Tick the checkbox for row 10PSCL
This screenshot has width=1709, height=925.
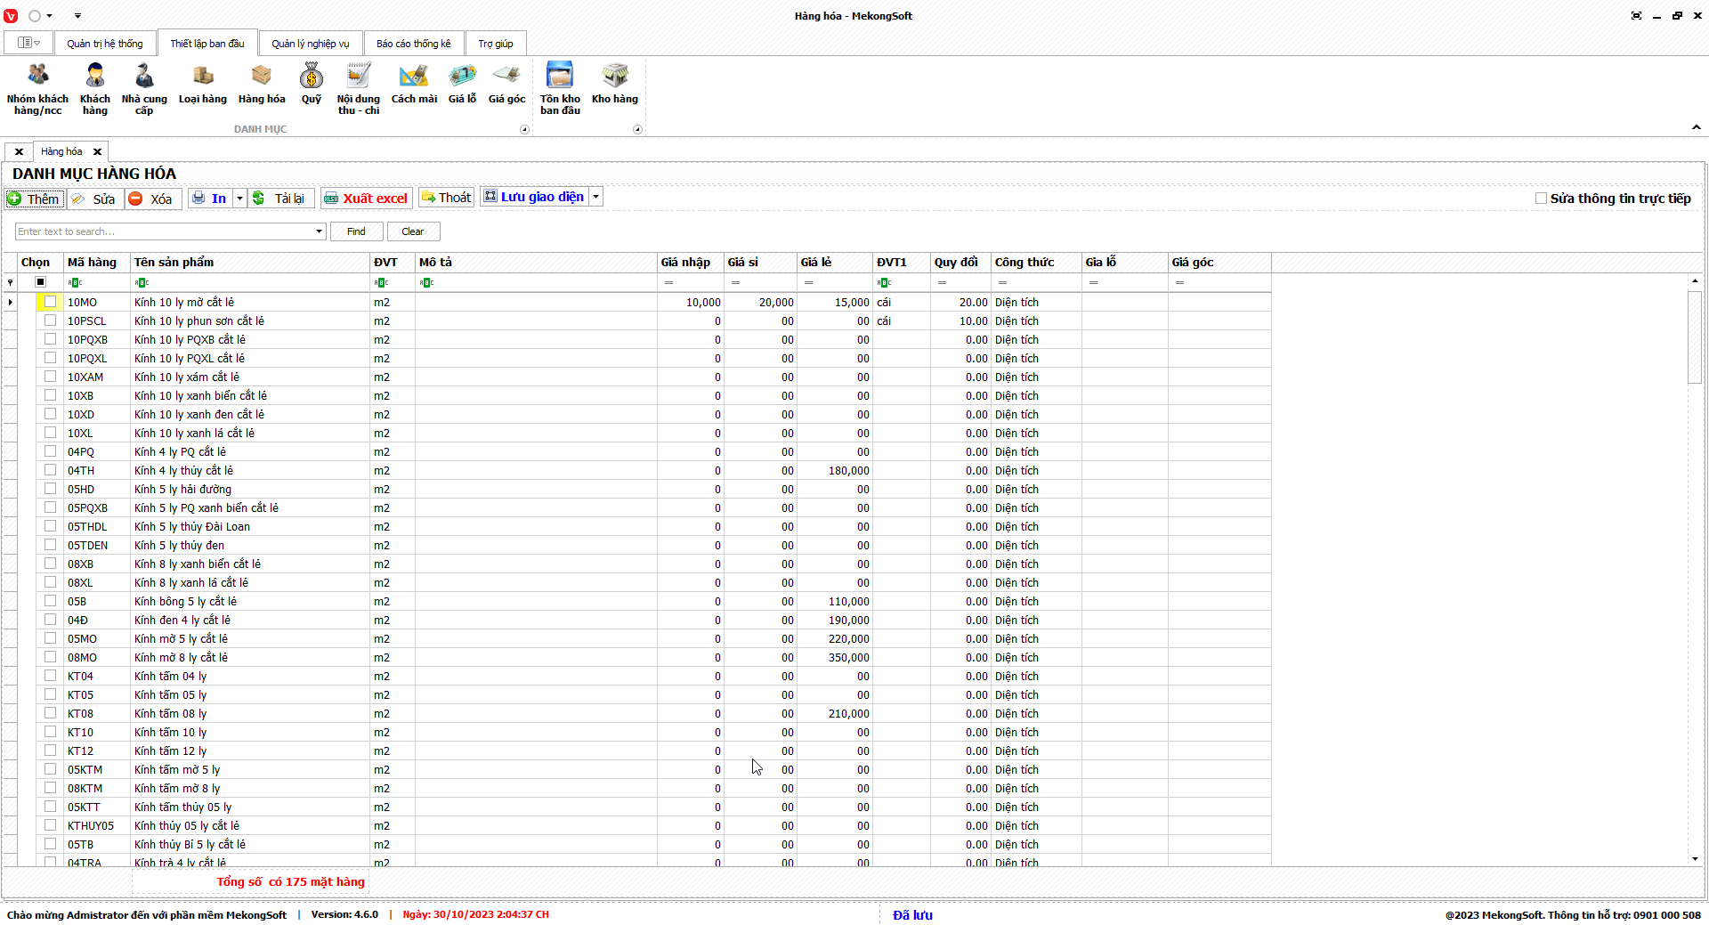pos(51,321)
